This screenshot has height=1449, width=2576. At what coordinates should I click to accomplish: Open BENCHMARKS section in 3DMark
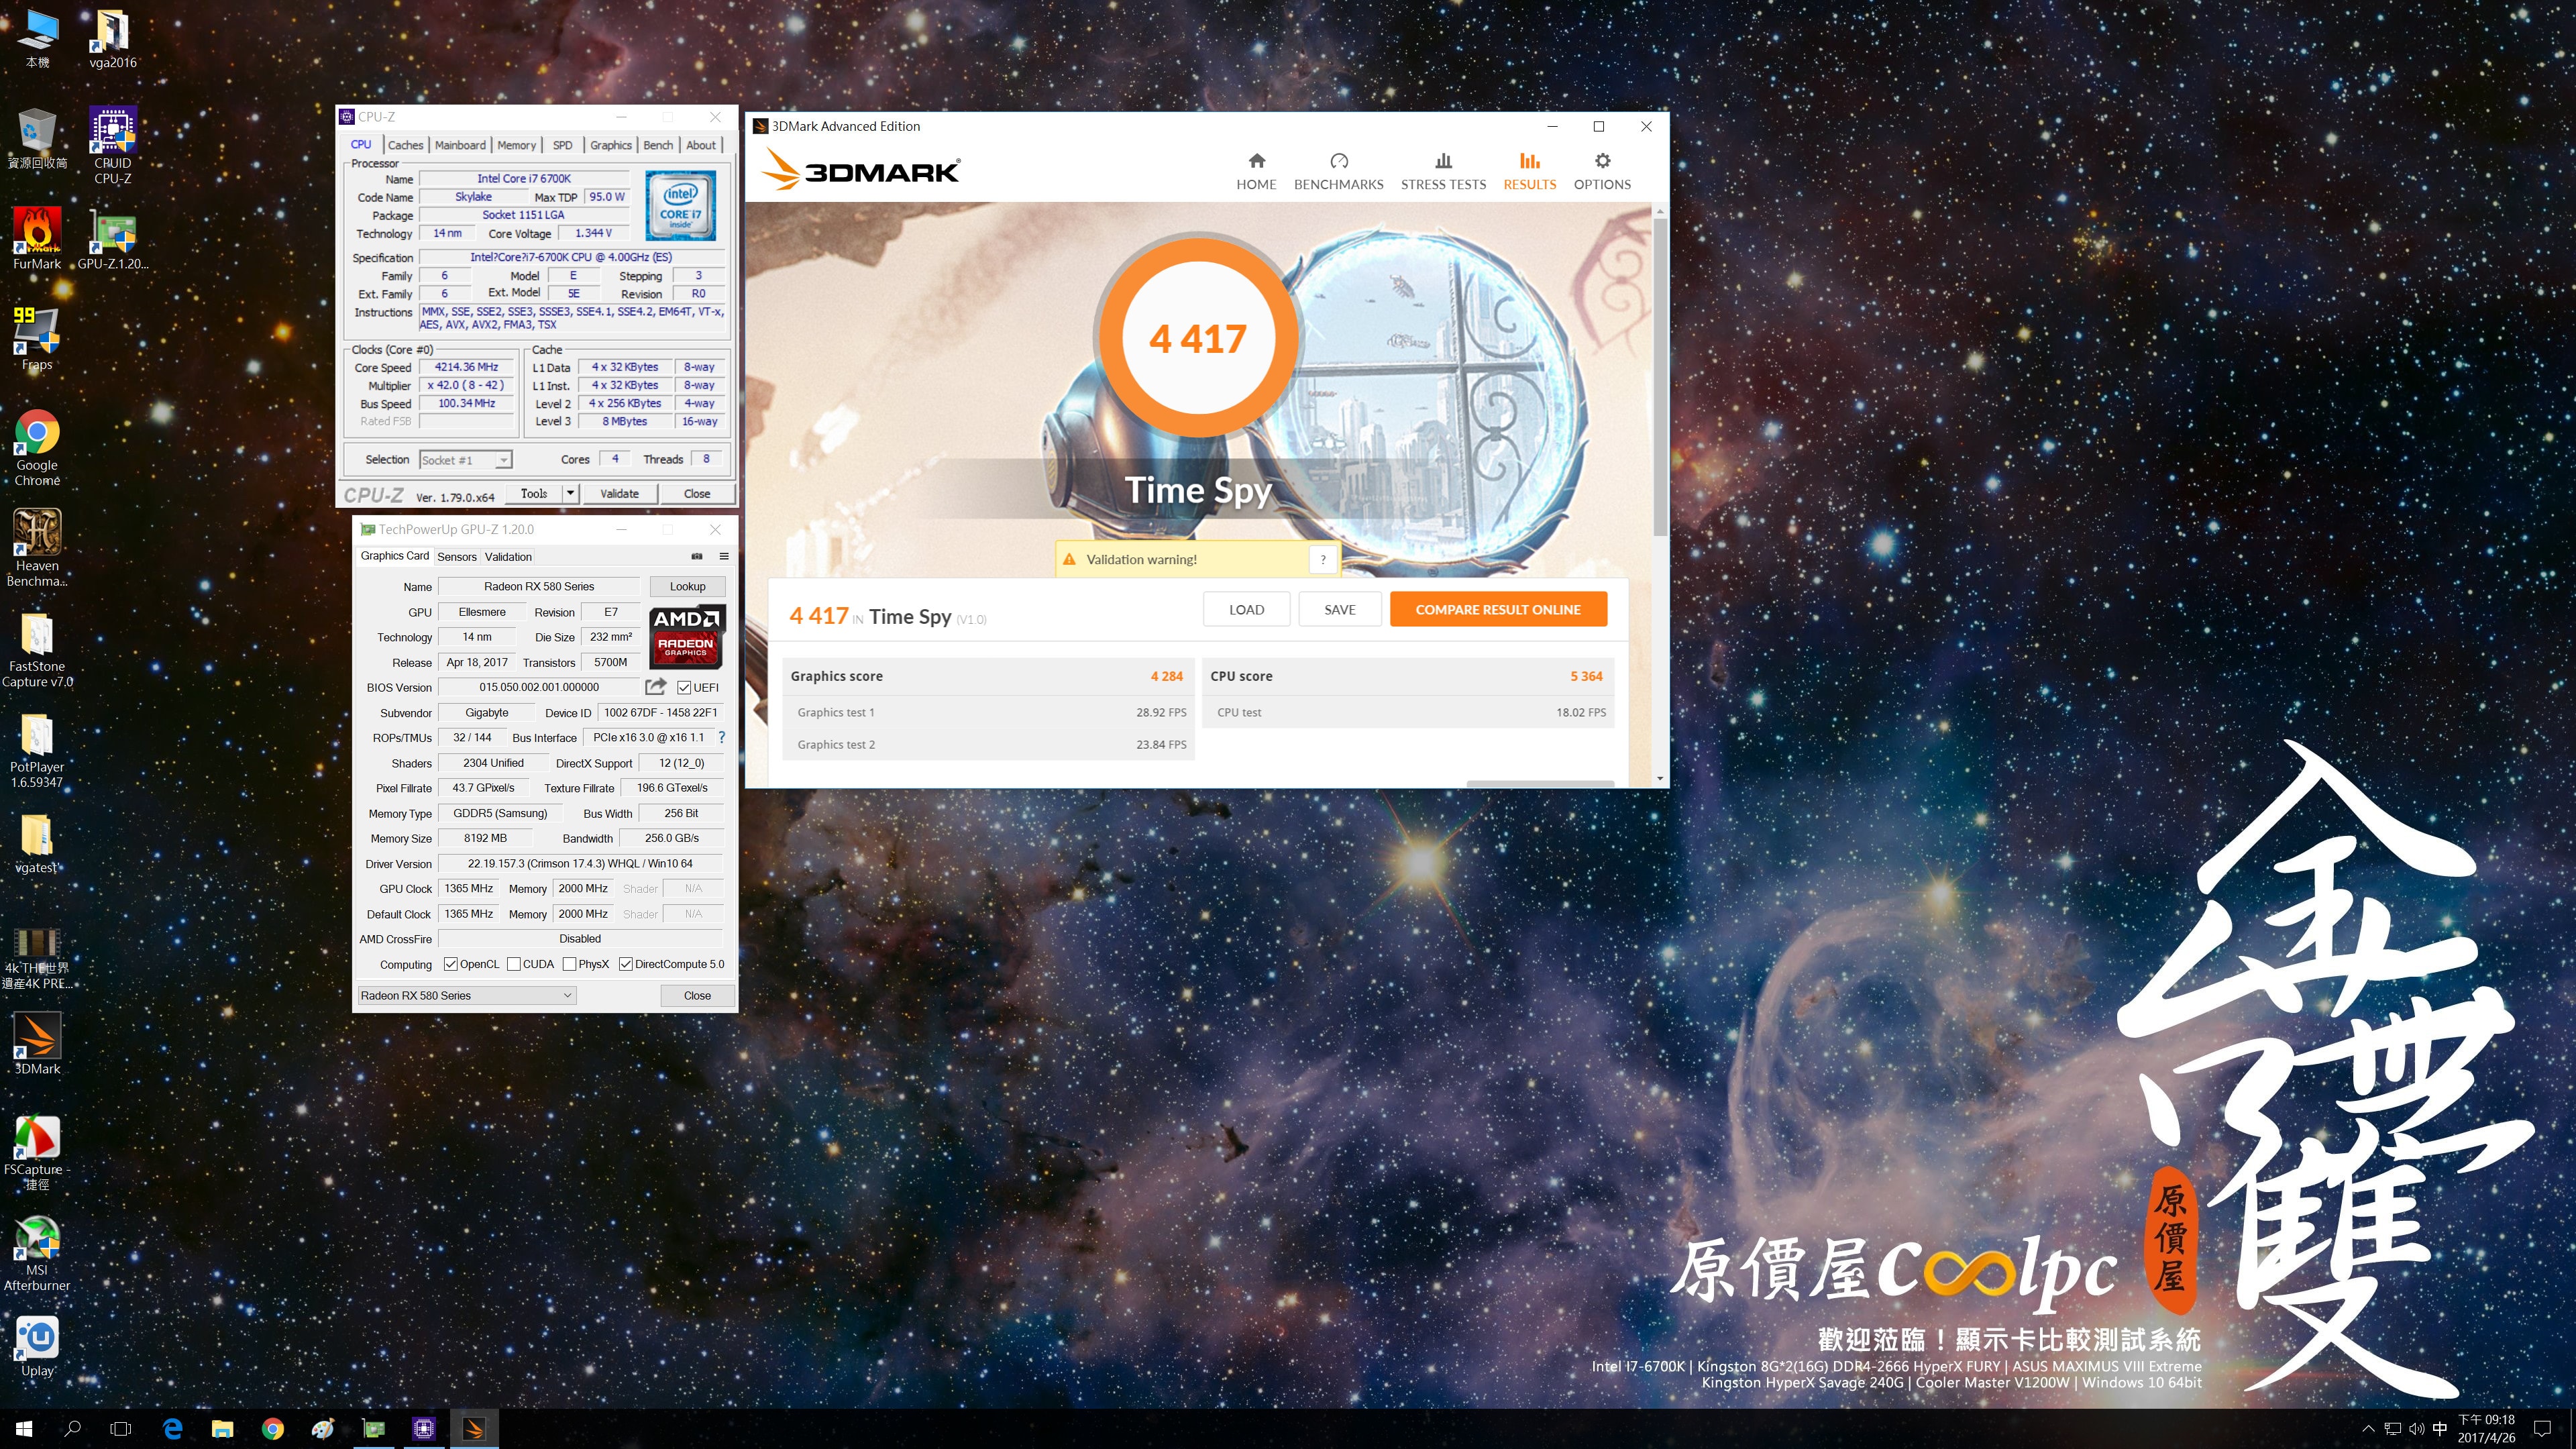pos(1338,171)
